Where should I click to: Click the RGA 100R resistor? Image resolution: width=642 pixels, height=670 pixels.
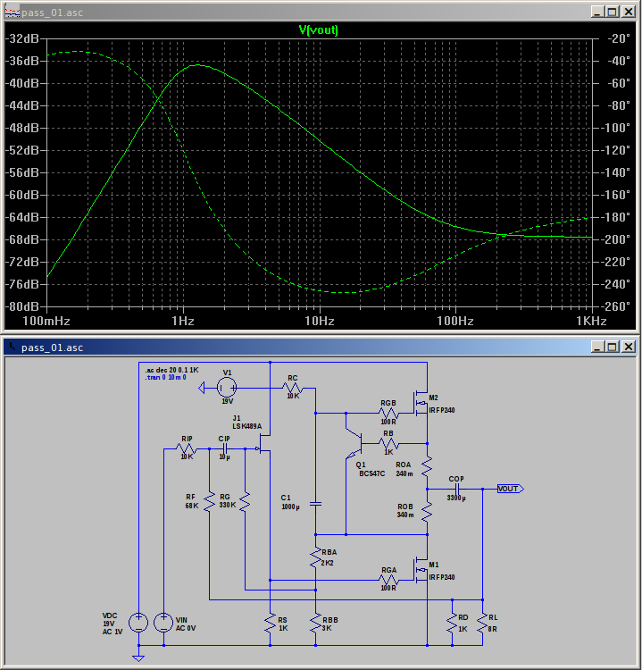pyautogui.click(x=388, y=580)
